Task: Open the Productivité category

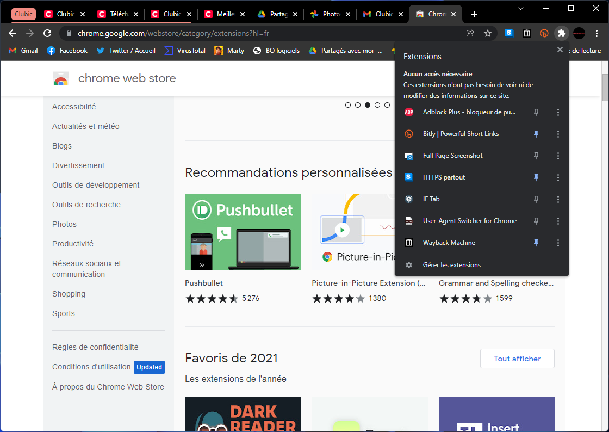Action: click(73, 244)
